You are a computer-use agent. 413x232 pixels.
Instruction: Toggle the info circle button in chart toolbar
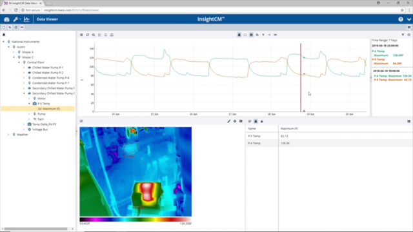point(251,35)
